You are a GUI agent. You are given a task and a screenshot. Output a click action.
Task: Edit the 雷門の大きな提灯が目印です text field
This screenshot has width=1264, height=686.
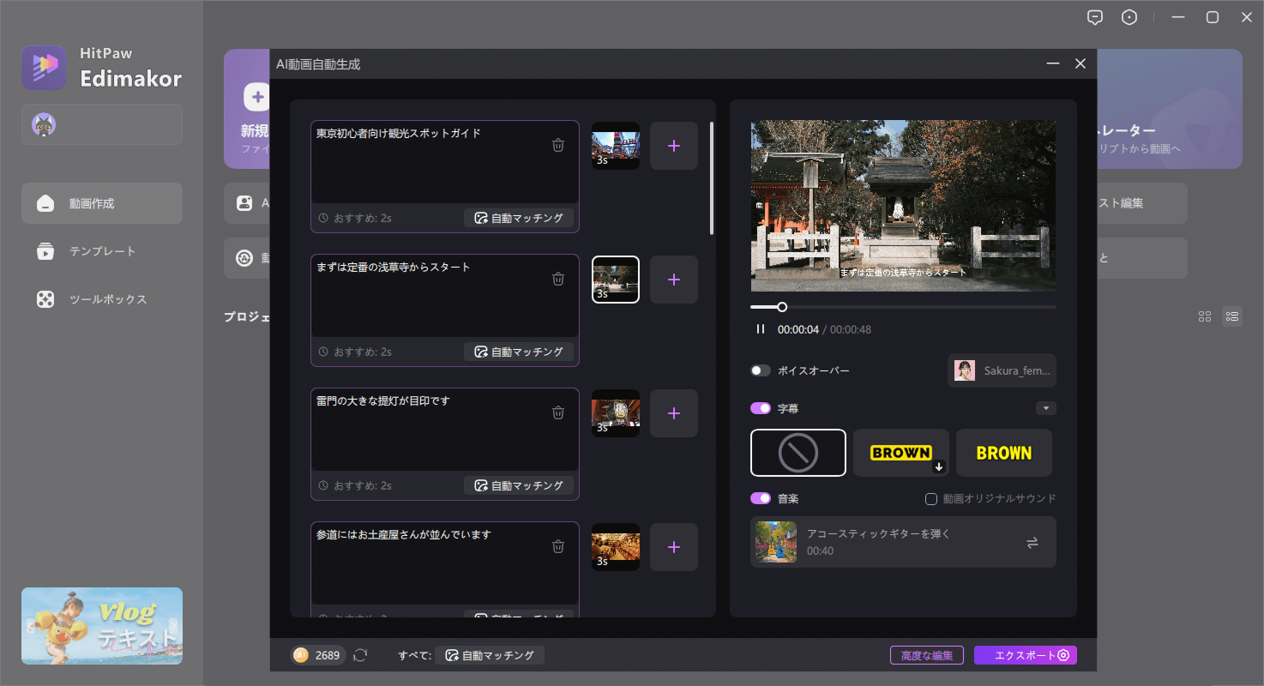445,428
